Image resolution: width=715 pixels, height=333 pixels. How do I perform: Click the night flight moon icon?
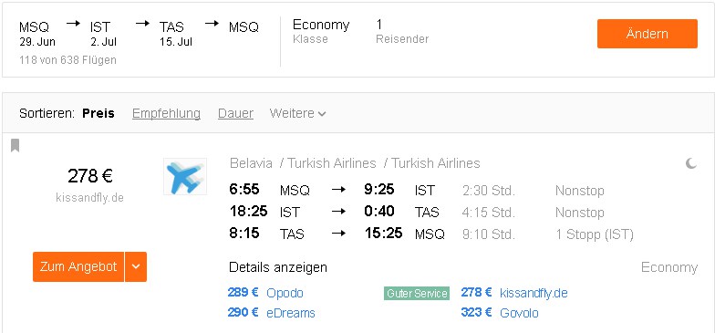[x=691, y=162]
